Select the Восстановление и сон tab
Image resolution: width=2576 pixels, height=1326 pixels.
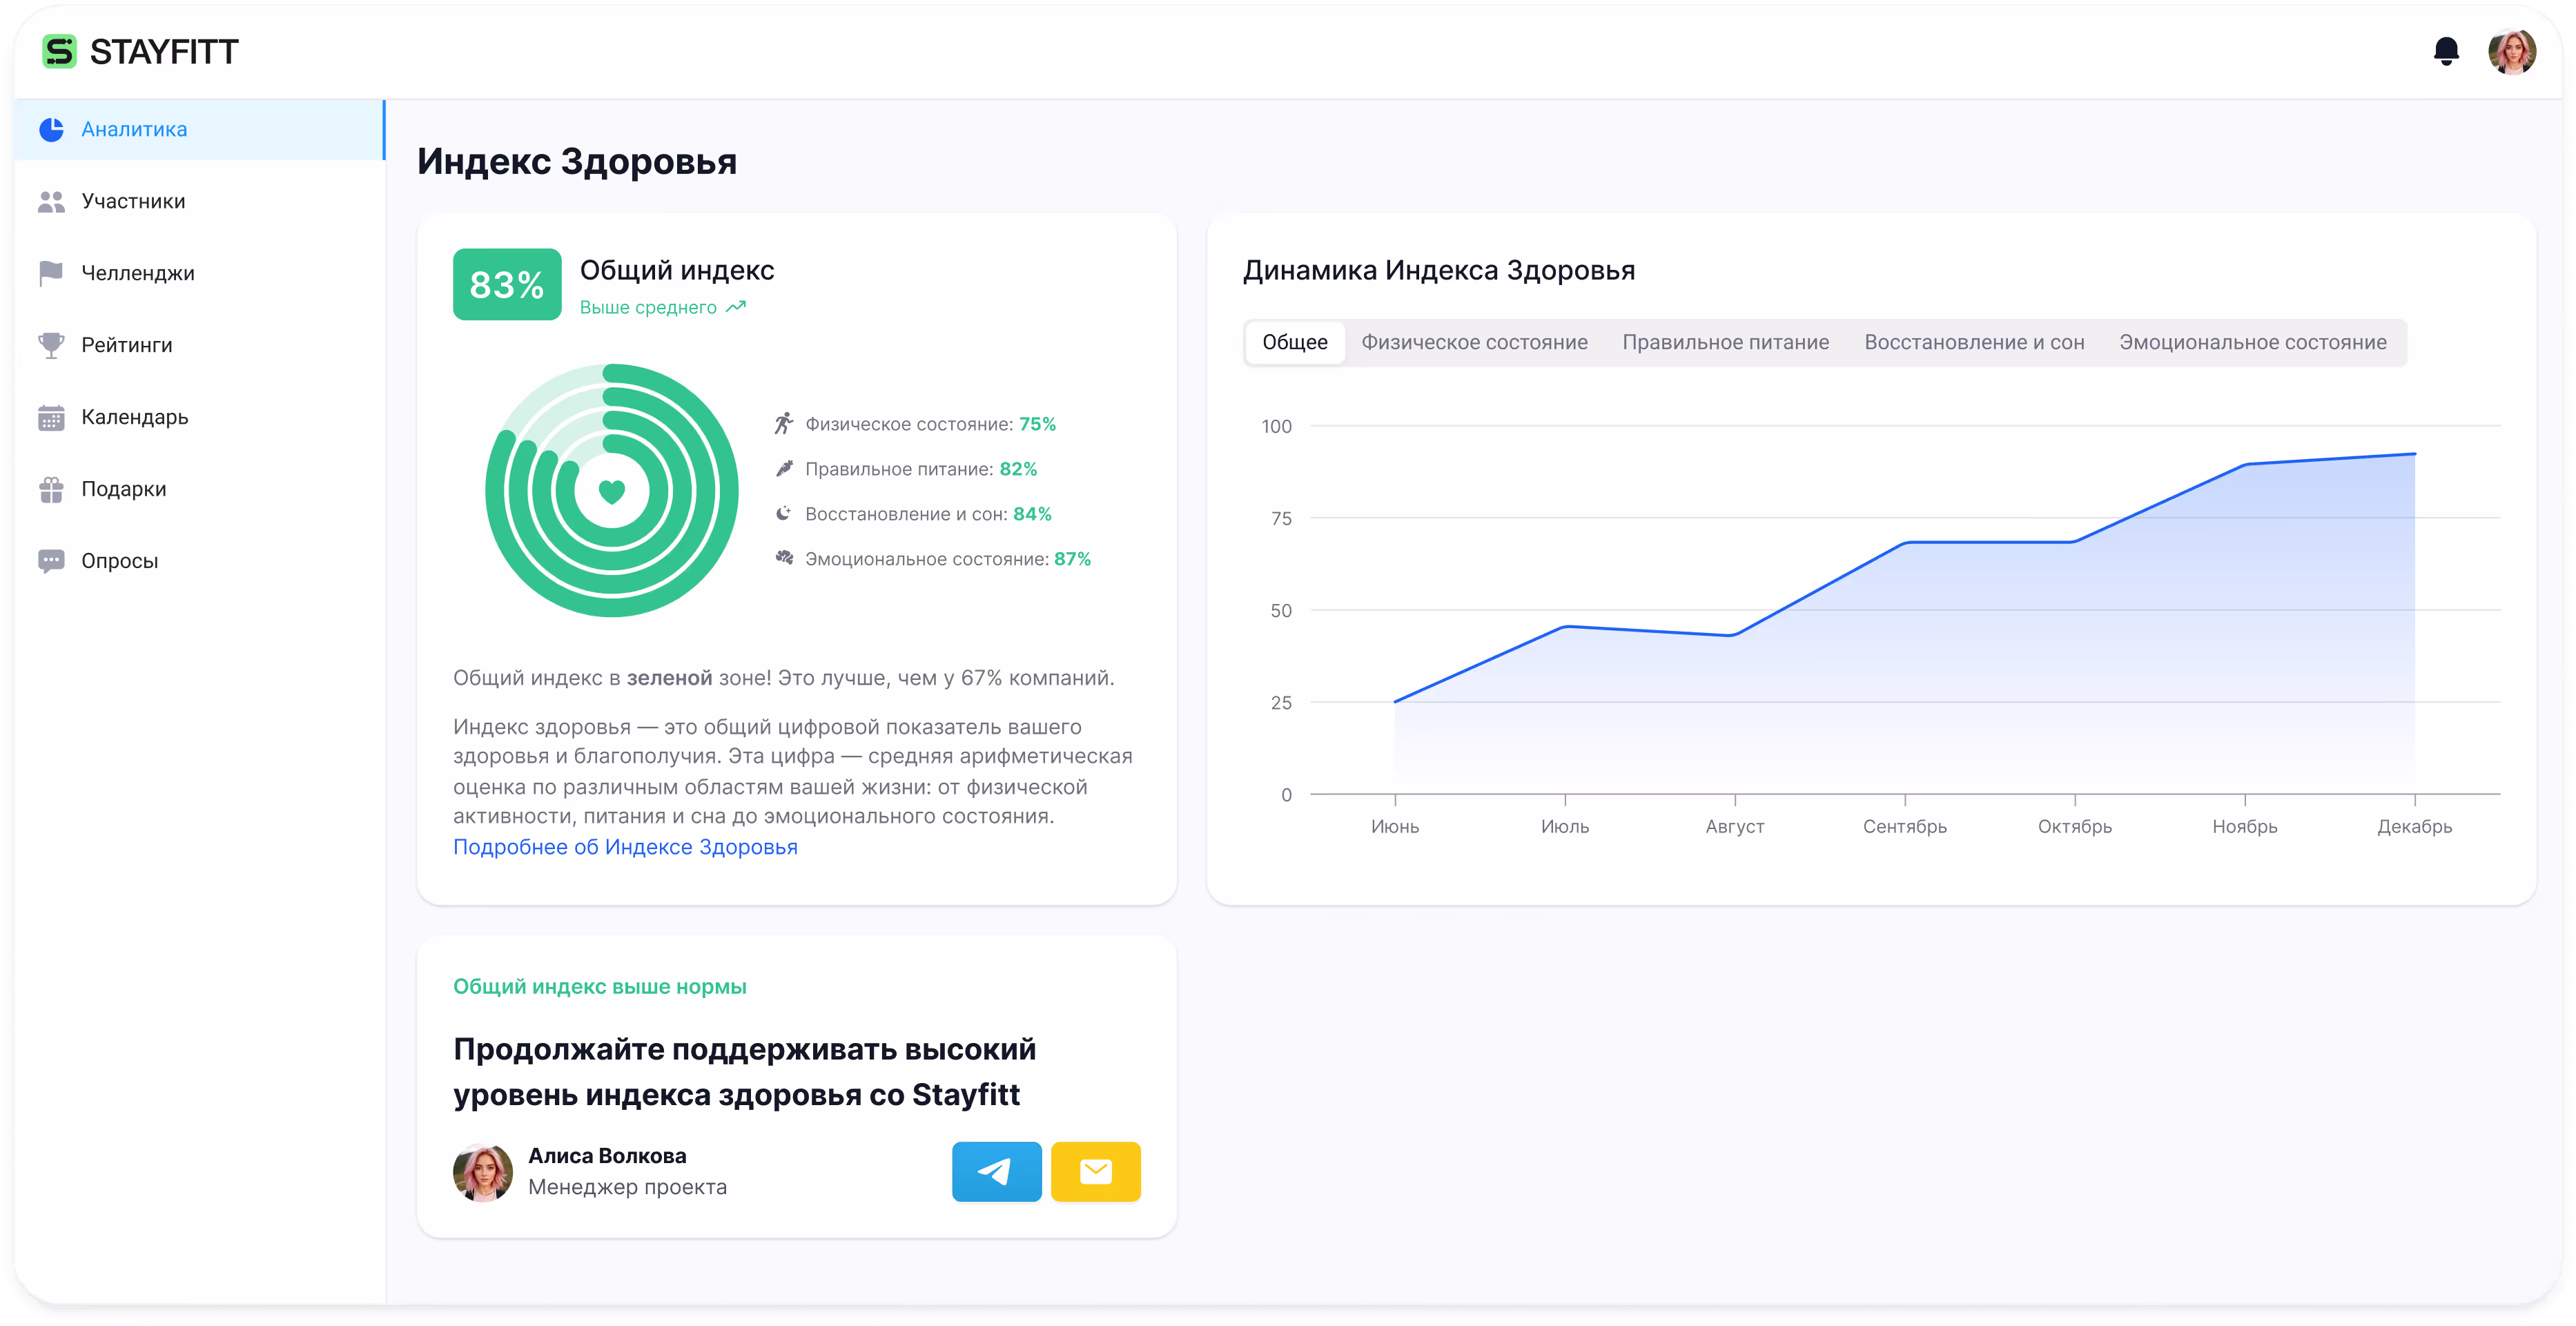1974,343
